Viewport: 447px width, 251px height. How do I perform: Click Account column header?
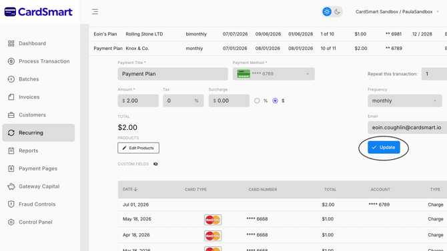(380, 190)
